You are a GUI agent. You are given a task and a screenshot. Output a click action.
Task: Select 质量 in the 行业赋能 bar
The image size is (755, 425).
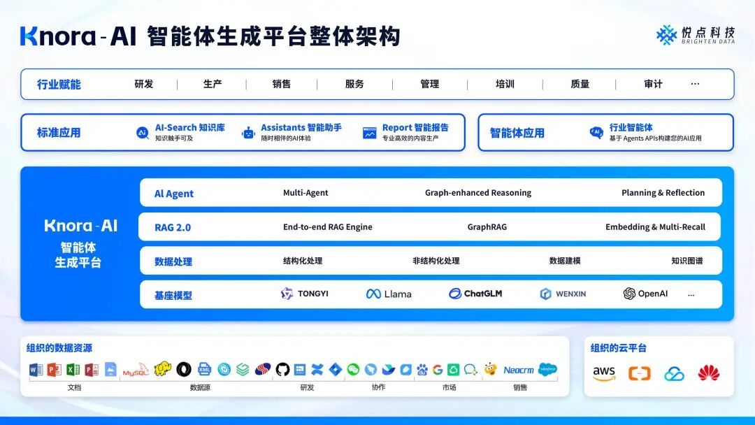(580, 84)
